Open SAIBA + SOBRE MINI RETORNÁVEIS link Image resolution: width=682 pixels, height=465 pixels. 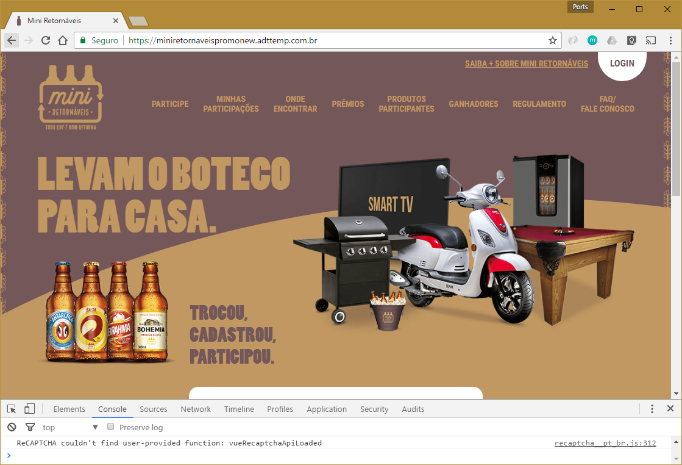pyautogui.click(x=526, y=63)
